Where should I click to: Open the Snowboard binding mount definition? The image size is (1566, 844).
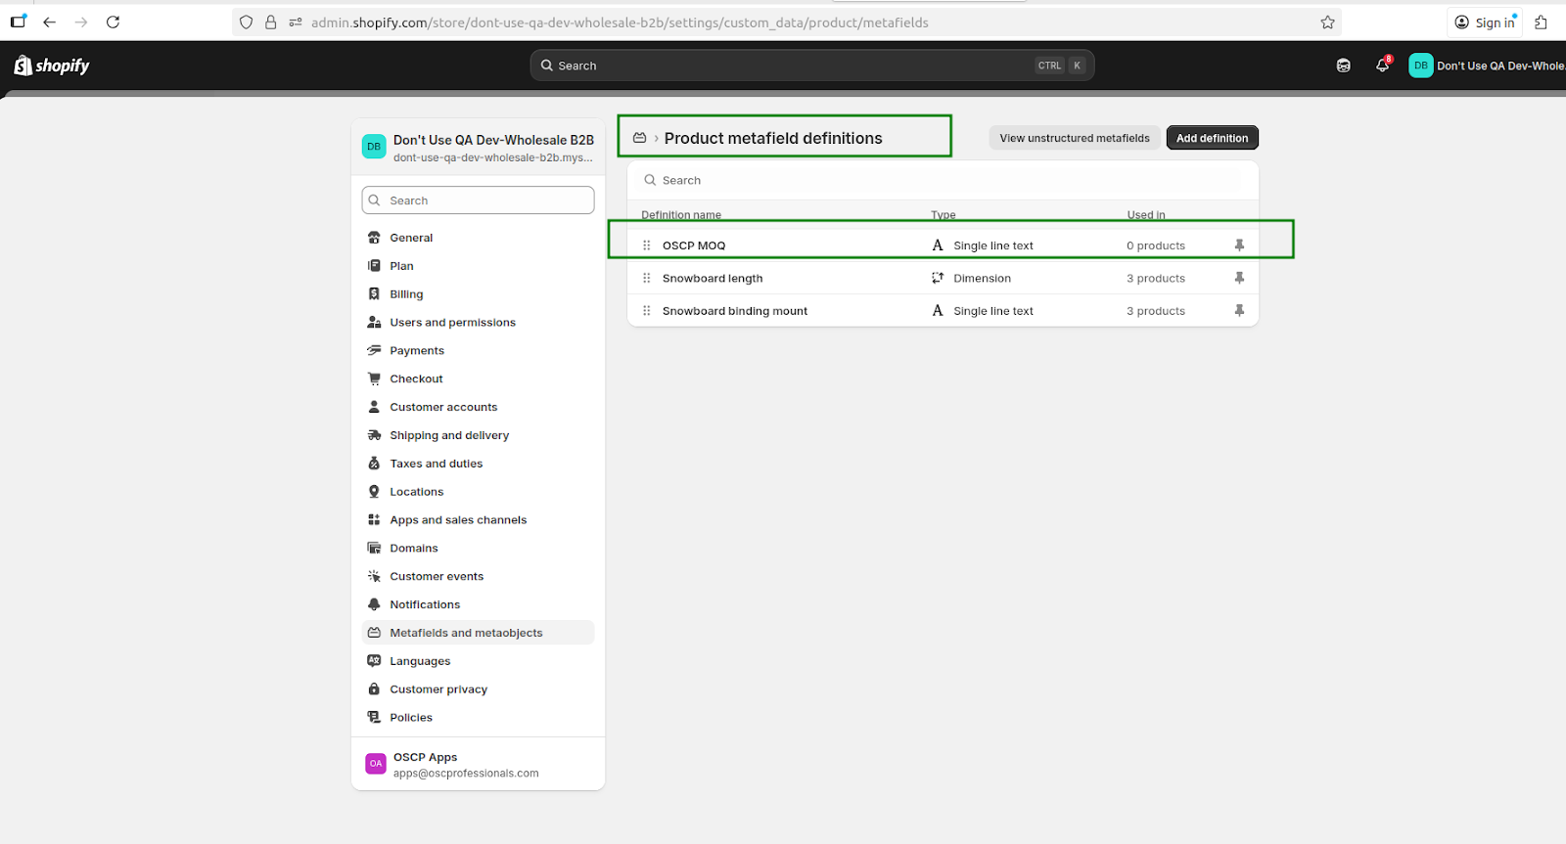click(x=735, y=311)
